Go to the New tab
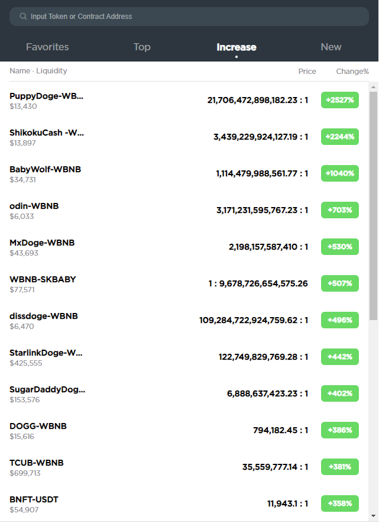This screenshot has width=379, height=523. (331, 47)
